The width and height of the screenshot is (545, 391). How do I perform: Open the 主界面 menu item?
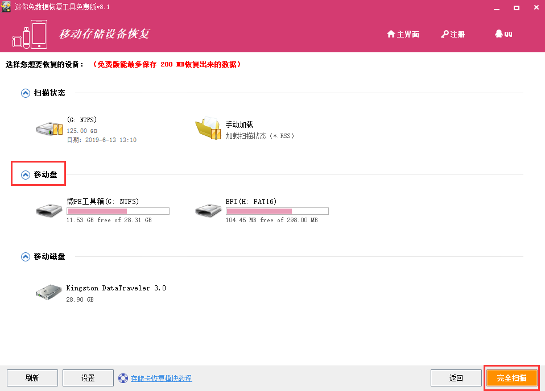pyautogui.click(x=403, y=34)
